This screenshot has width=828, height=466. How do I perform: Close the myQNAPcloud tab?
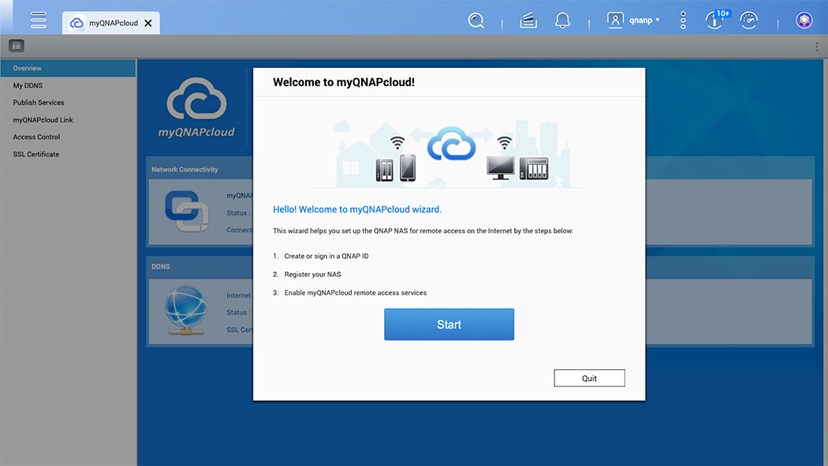[147, 23]
